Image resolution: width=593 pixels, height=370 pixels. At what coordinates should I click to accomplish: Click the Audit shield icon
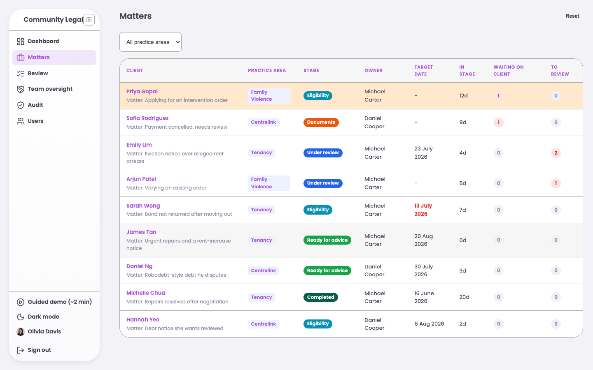coord(21,105)
